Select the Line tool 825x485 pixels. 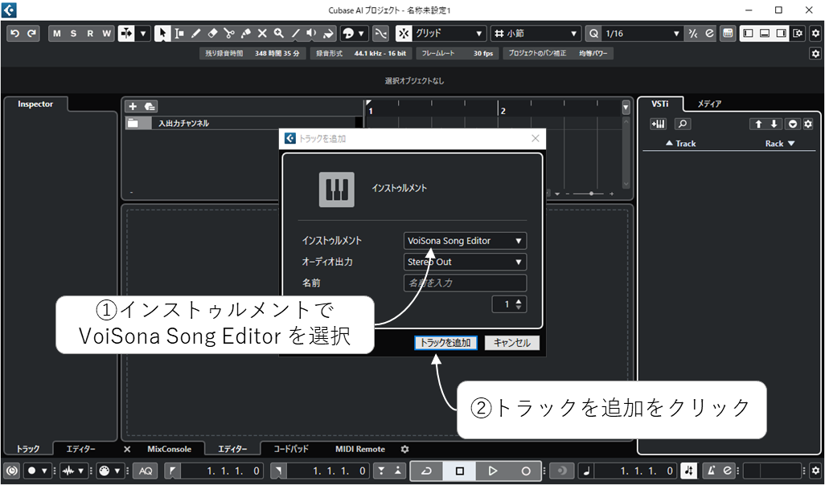pyautogui.click(x=296, y=34)
